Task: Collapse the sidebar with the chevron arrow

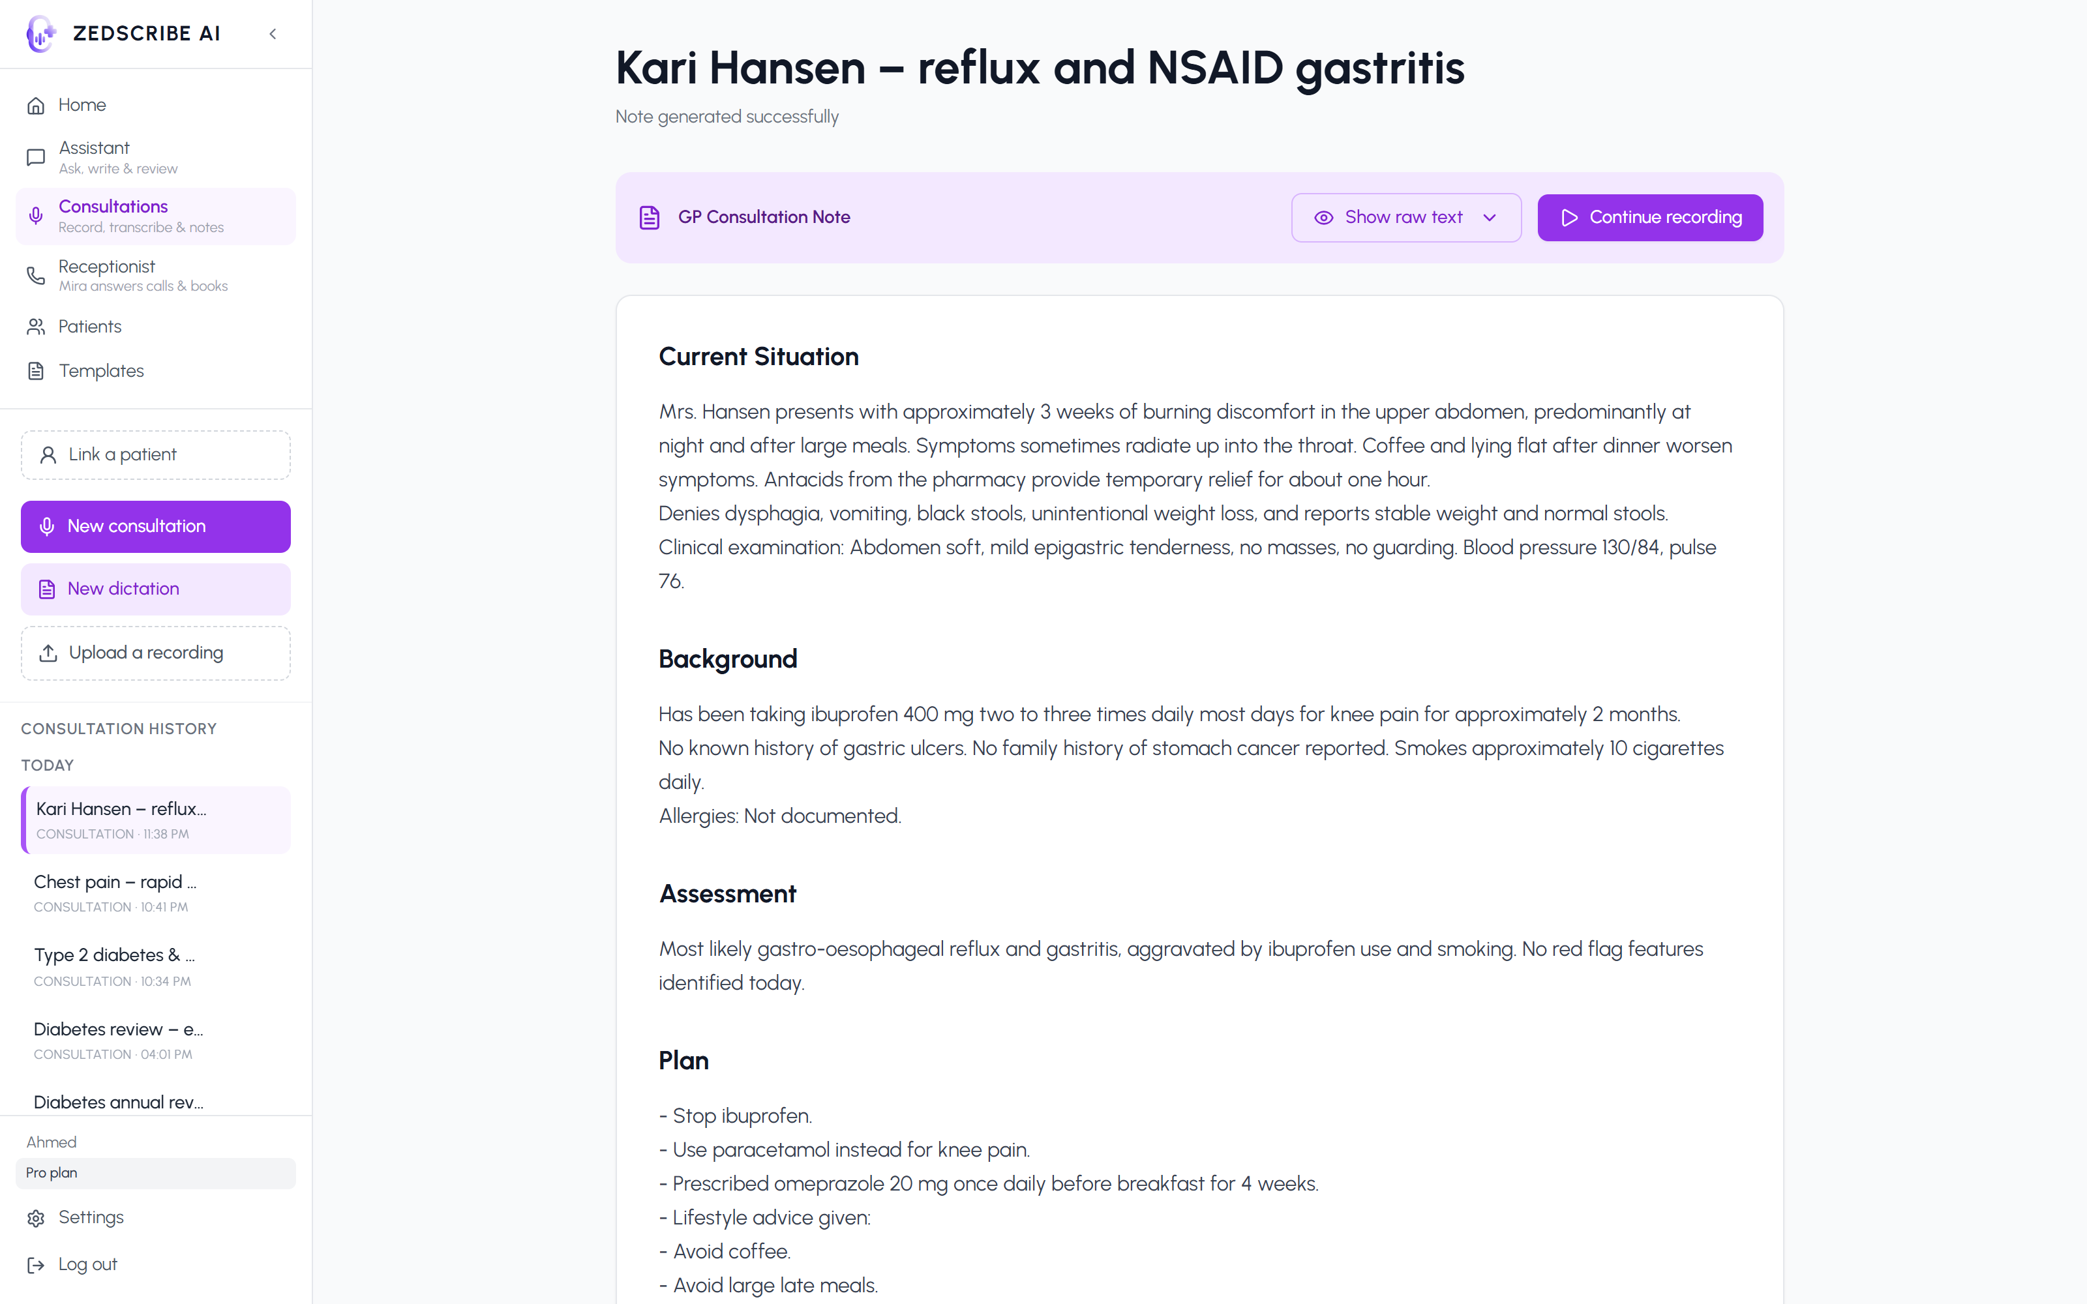Action: pos(273,34)
